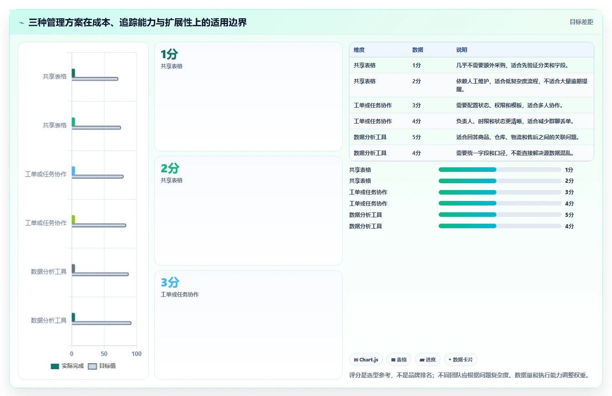The height and width of the screenshot is (396, 612).
Task: Click the progress bar labeled 共享表格 2分
Action: [x=500, y=181]
